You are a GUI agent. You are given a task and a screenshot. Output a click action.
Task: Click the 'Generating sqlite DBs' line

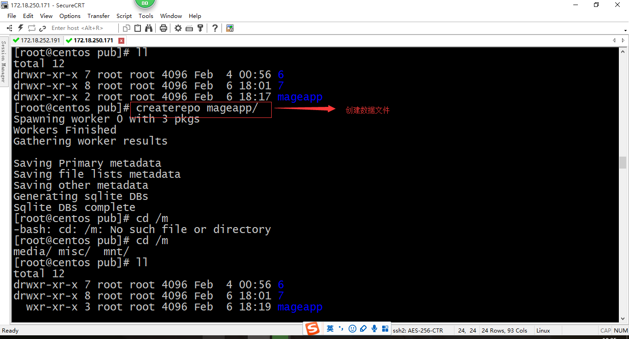point(81,197)
